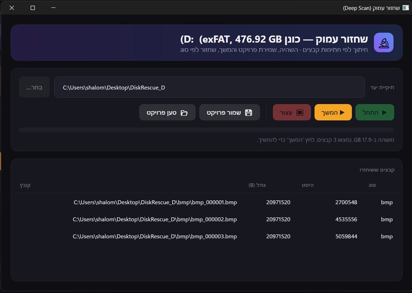Click the floppy disk icon on Save Project
The height and width of the screenshot is (293, 412).
coord(248,113)
